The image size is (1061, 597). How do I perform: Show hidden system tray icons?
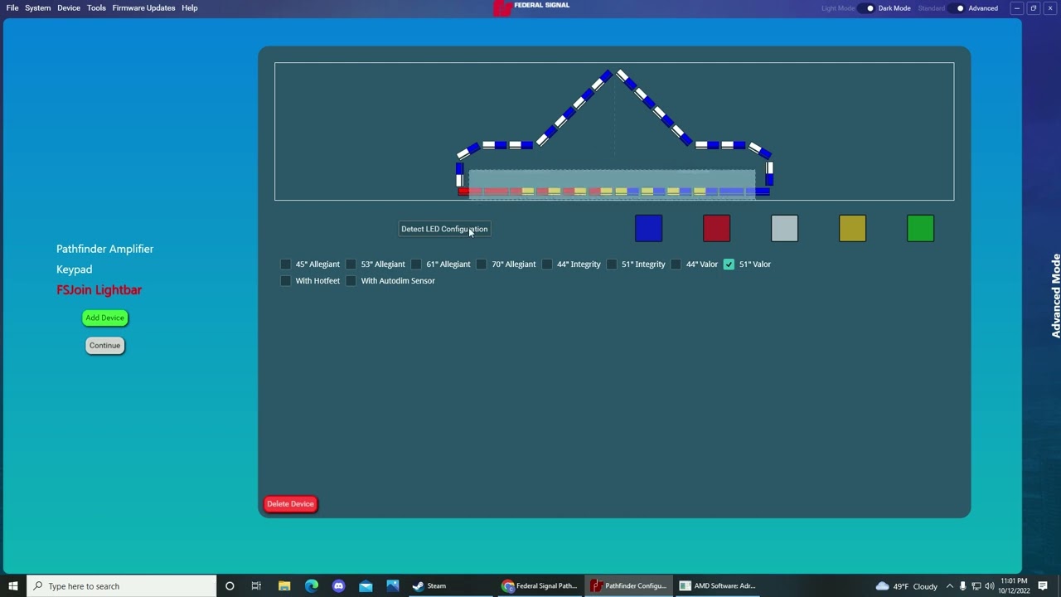tap(950, 586)
